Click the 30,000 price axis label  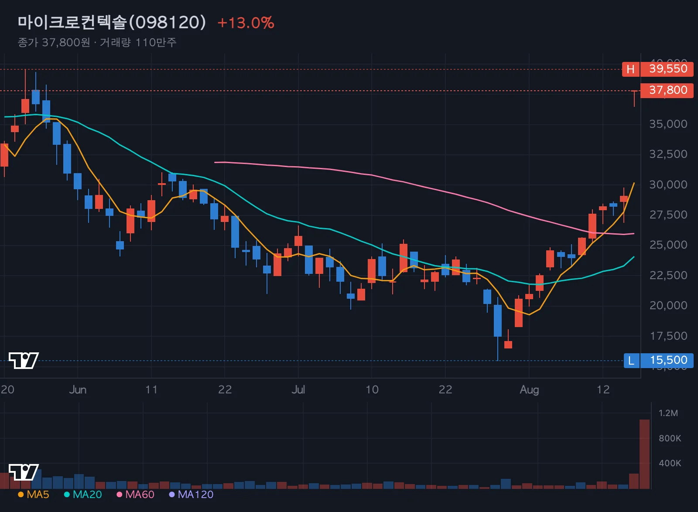[668, 184]
